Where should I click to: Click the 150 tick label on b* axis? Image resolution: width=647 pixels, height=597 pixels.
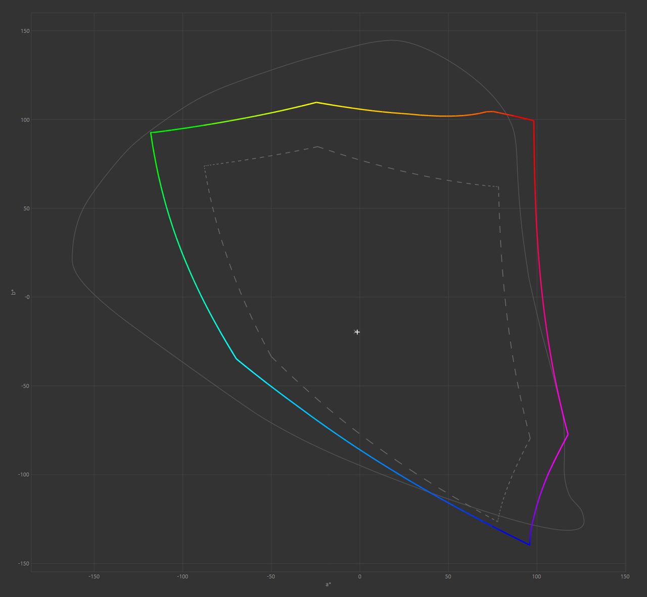25,31
